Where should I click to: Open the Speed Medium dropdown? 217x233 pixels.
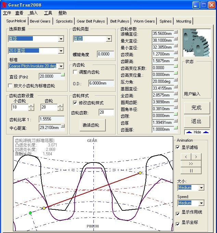(x=201, y=203)
